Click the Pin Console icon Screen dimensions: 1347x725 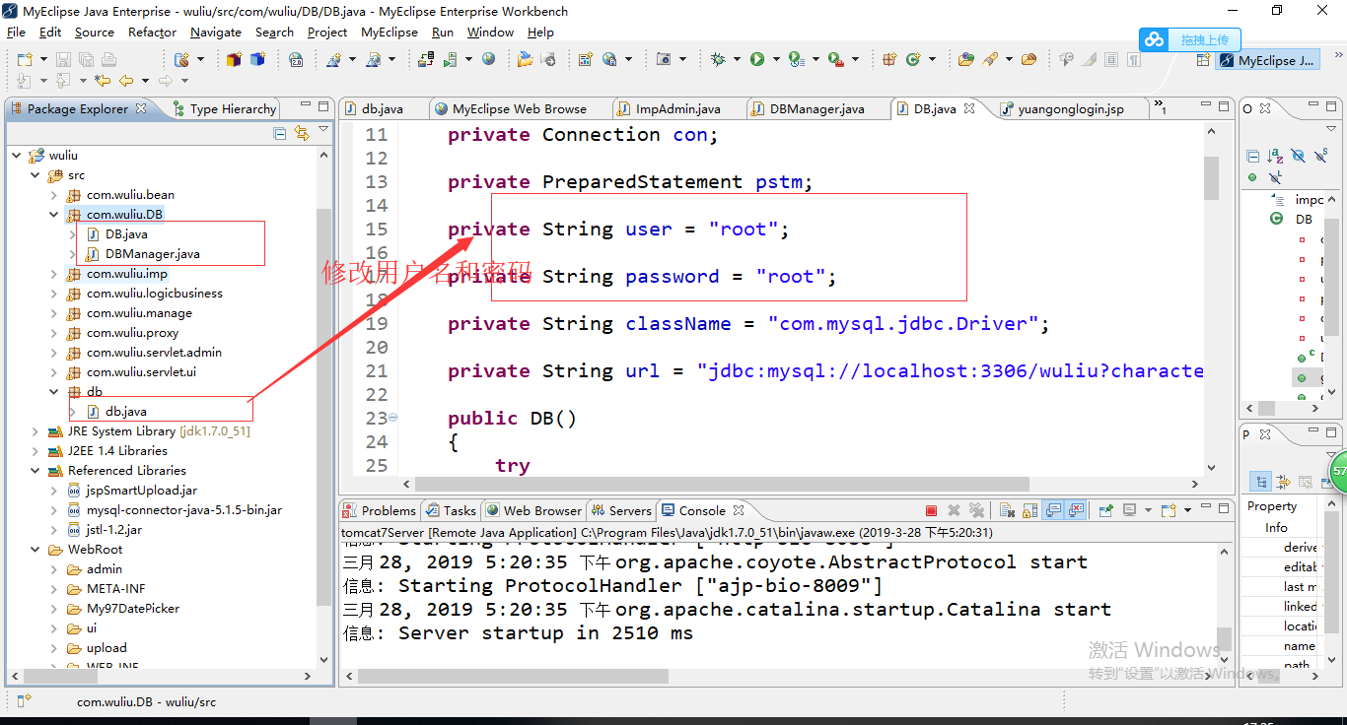[x=1106, y=510]
